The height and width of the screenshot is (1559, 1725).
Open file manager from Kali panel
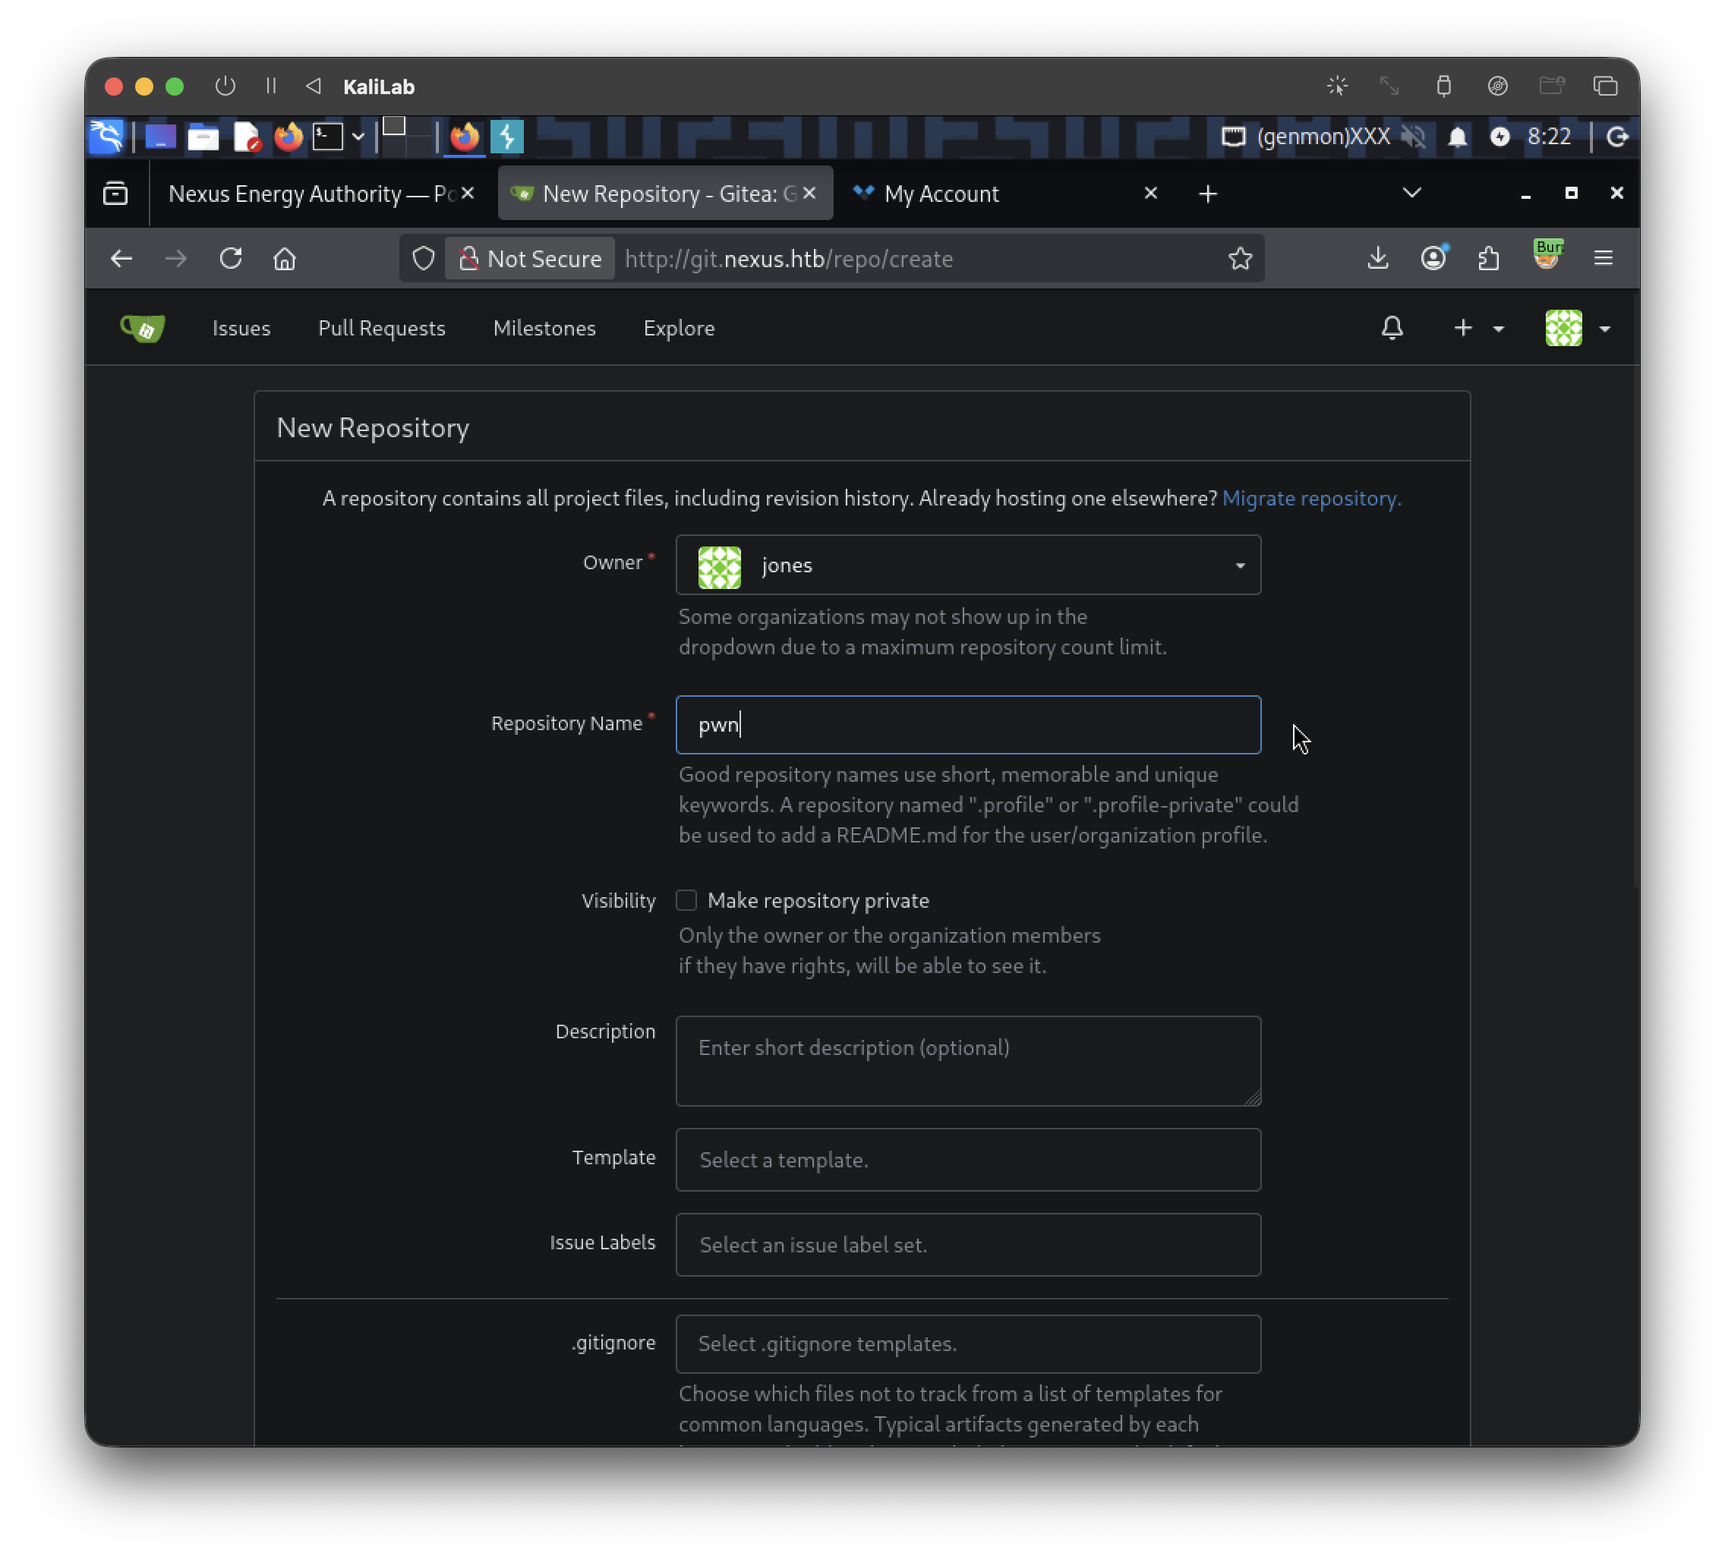click(x=203, y=137)
